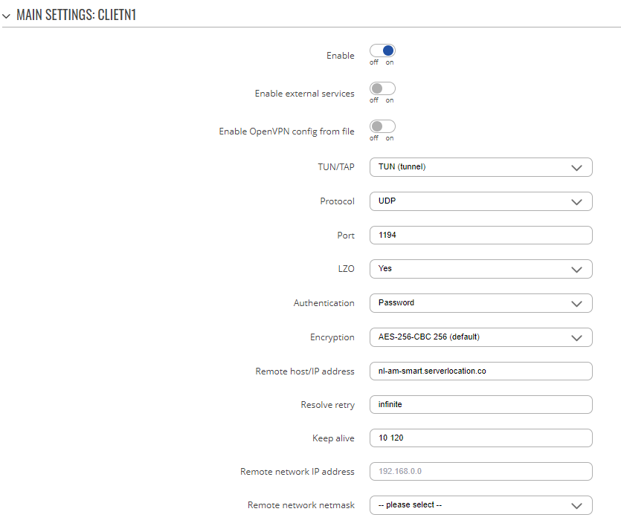Open the Authentication dropdown

pos(480,303)
